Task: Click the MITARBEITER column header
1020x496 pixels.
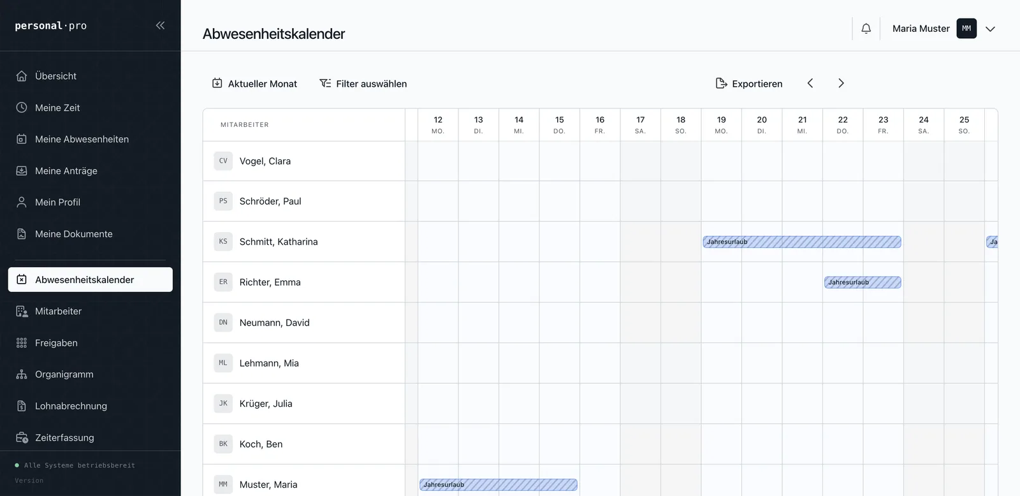Action: point(245,125)
